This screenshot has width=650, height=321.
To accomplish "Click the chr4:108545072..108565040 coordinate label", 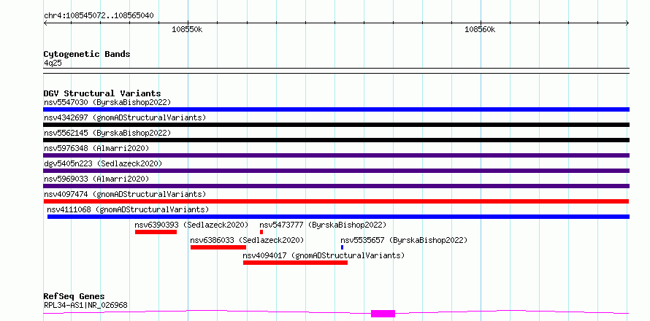I will [99, 16].
